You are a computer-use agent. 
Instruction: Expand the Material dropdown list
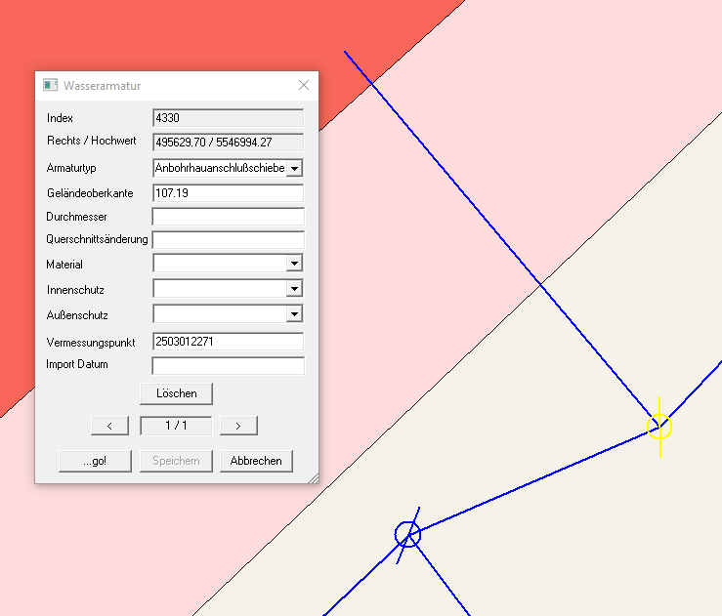tap(295, 264)
